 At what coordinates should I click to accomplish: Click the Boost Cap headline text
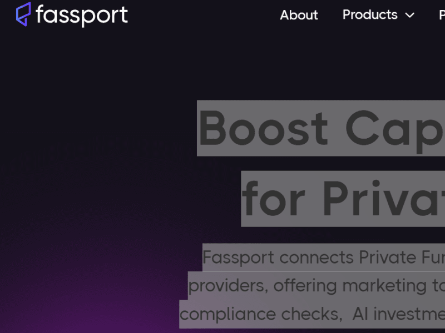323,129
